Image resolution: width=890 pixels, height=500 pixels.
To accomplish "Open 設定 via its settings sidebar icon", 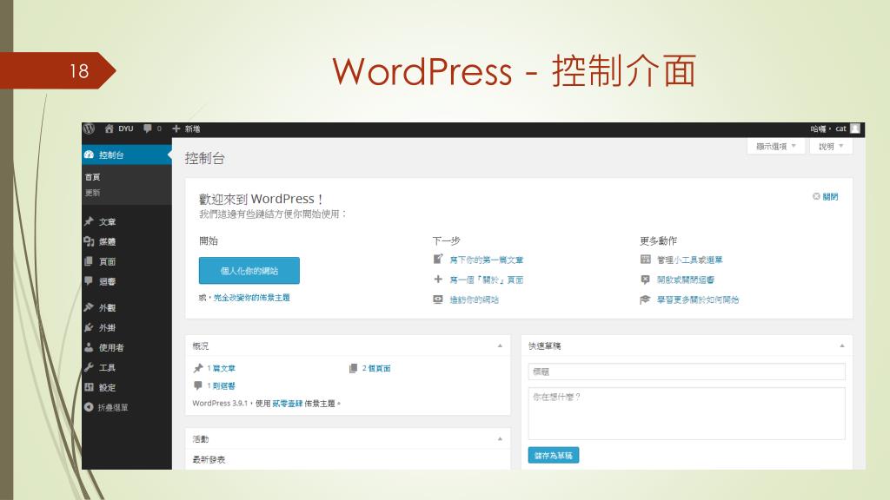I will [x=89, y=387].
